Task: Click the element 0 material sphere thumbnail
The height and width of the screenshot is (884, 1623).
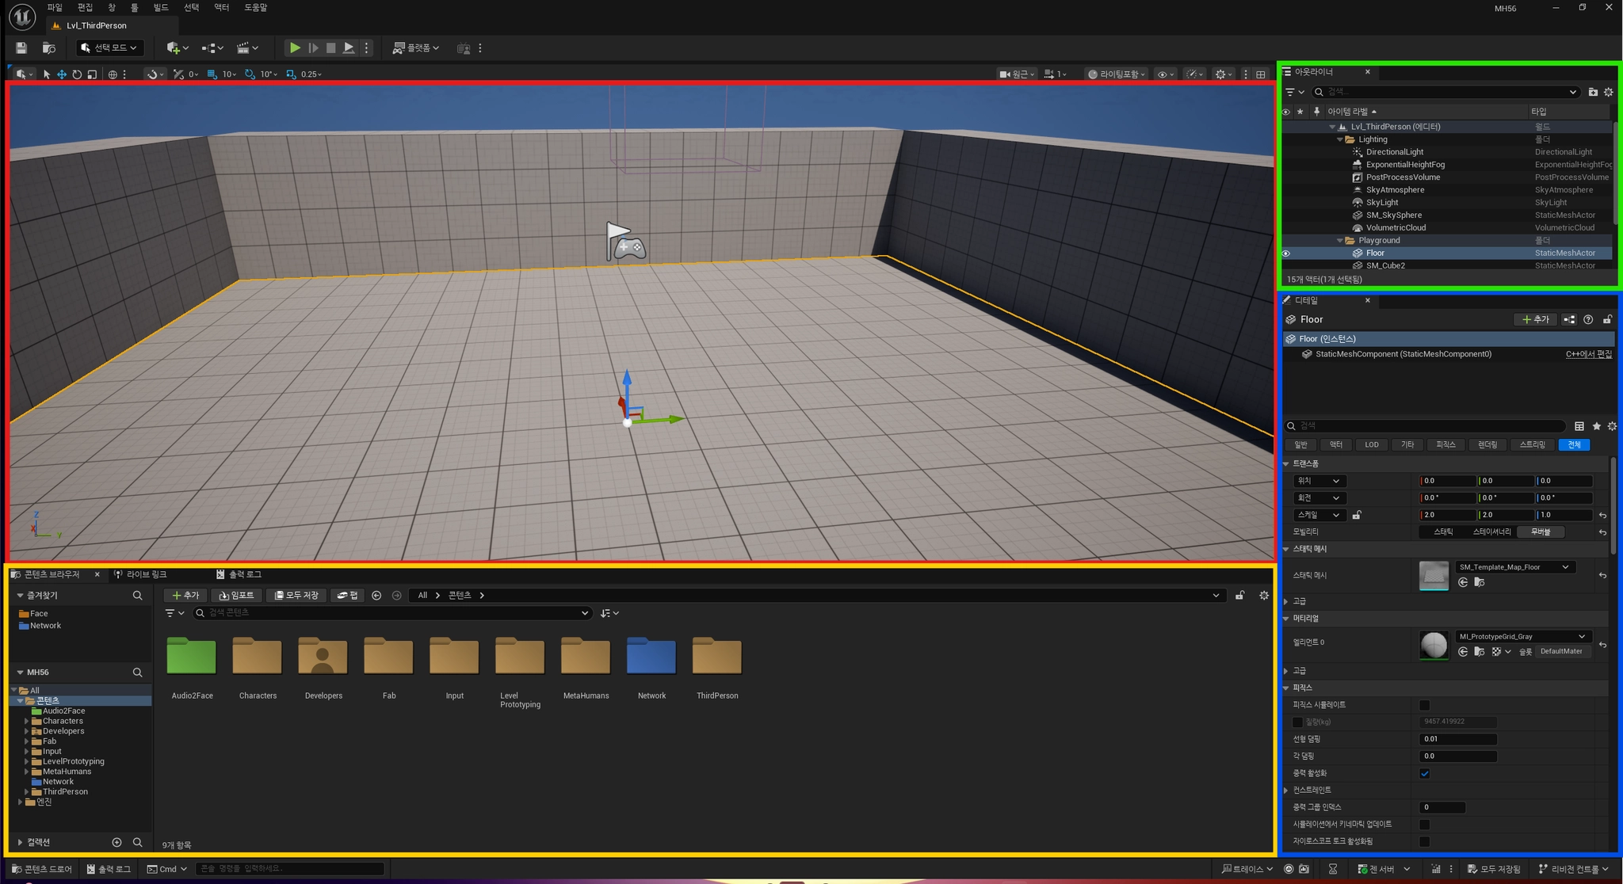Action: tap(1434, 645)
